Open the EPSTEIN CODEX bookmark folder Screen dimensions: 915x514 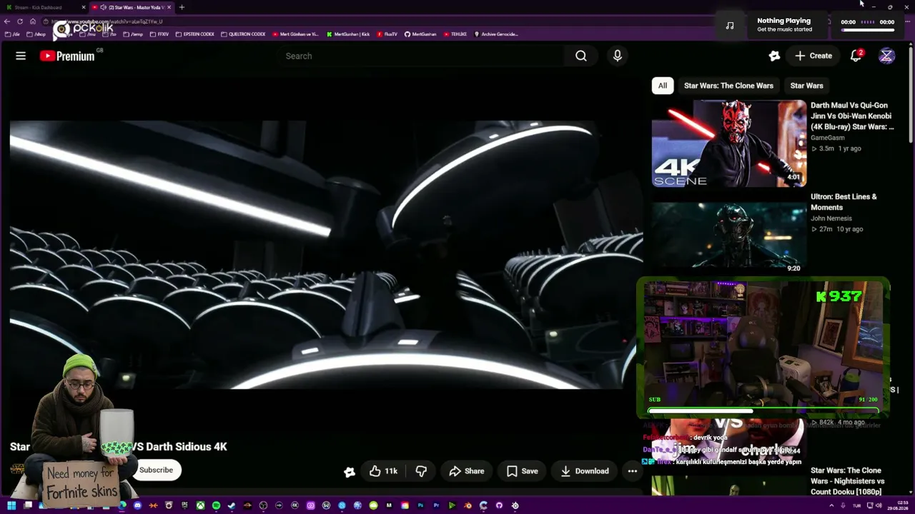[195, 34]
